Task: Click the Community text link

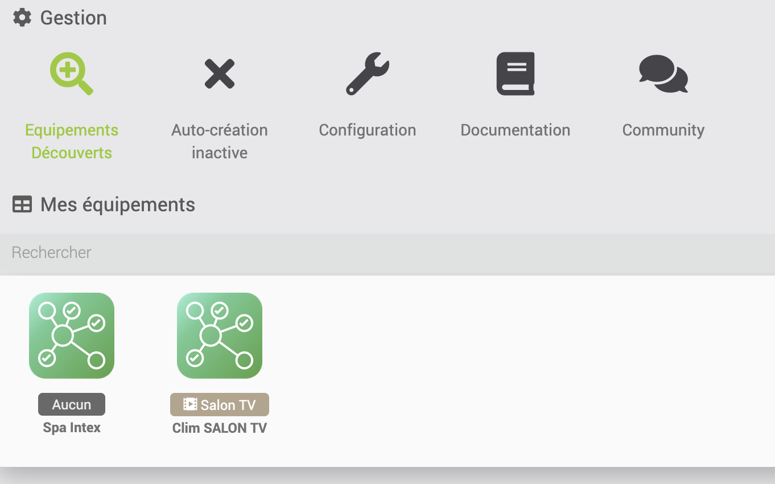Action: tap(663, 130)
